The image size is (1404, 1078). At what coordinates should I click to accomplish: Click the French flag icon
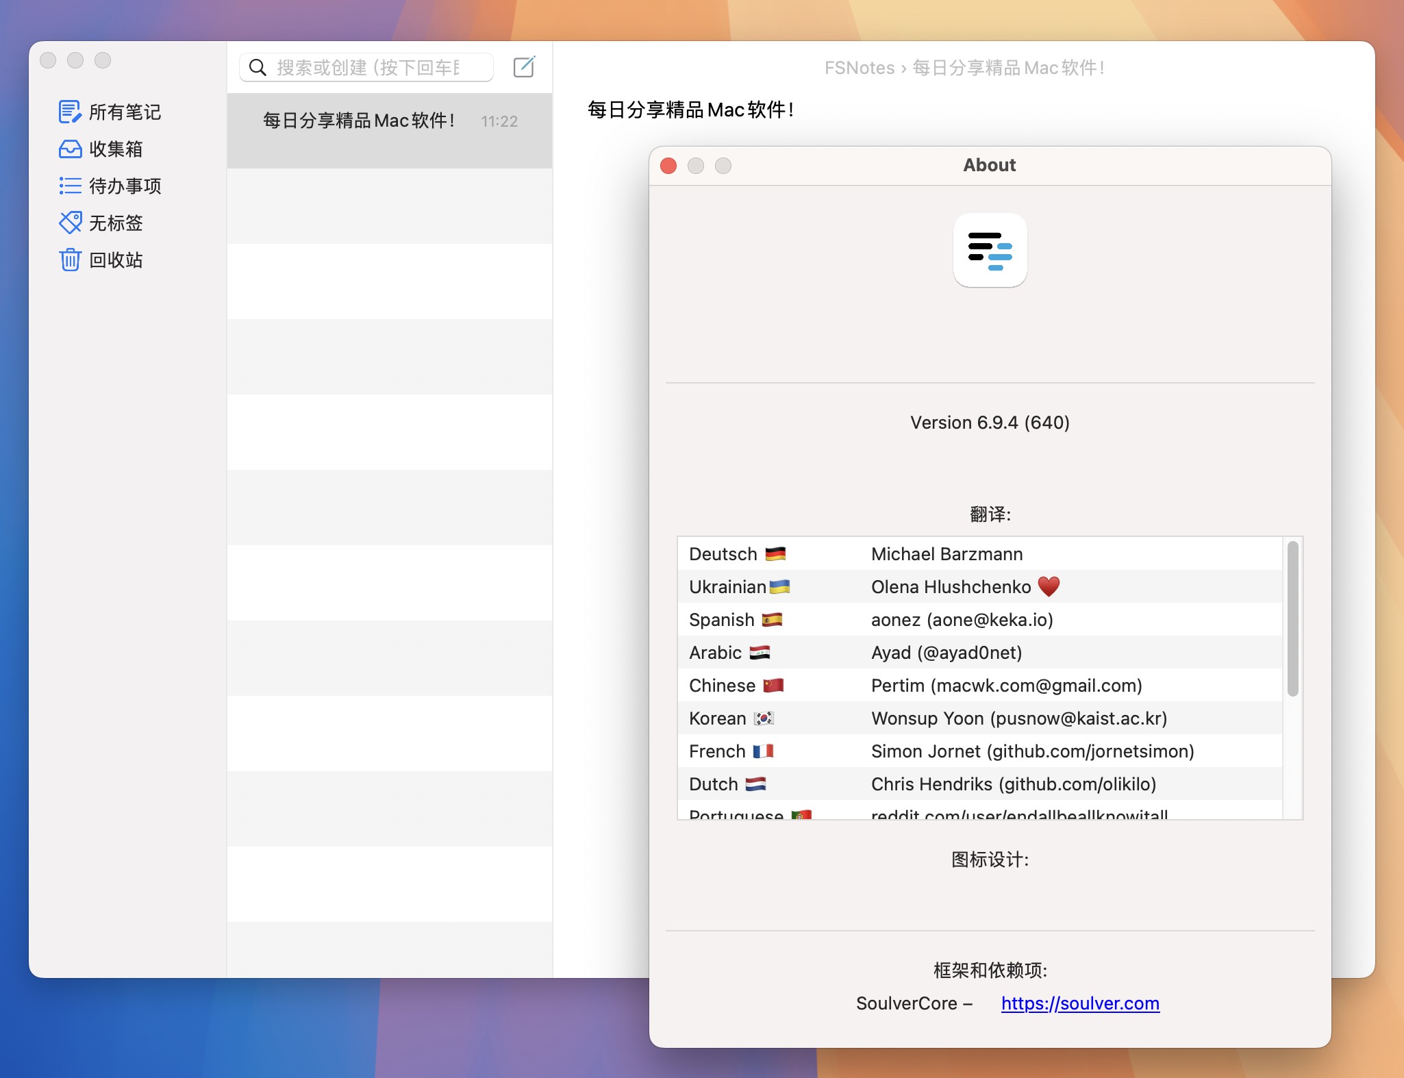click(763, 751)
